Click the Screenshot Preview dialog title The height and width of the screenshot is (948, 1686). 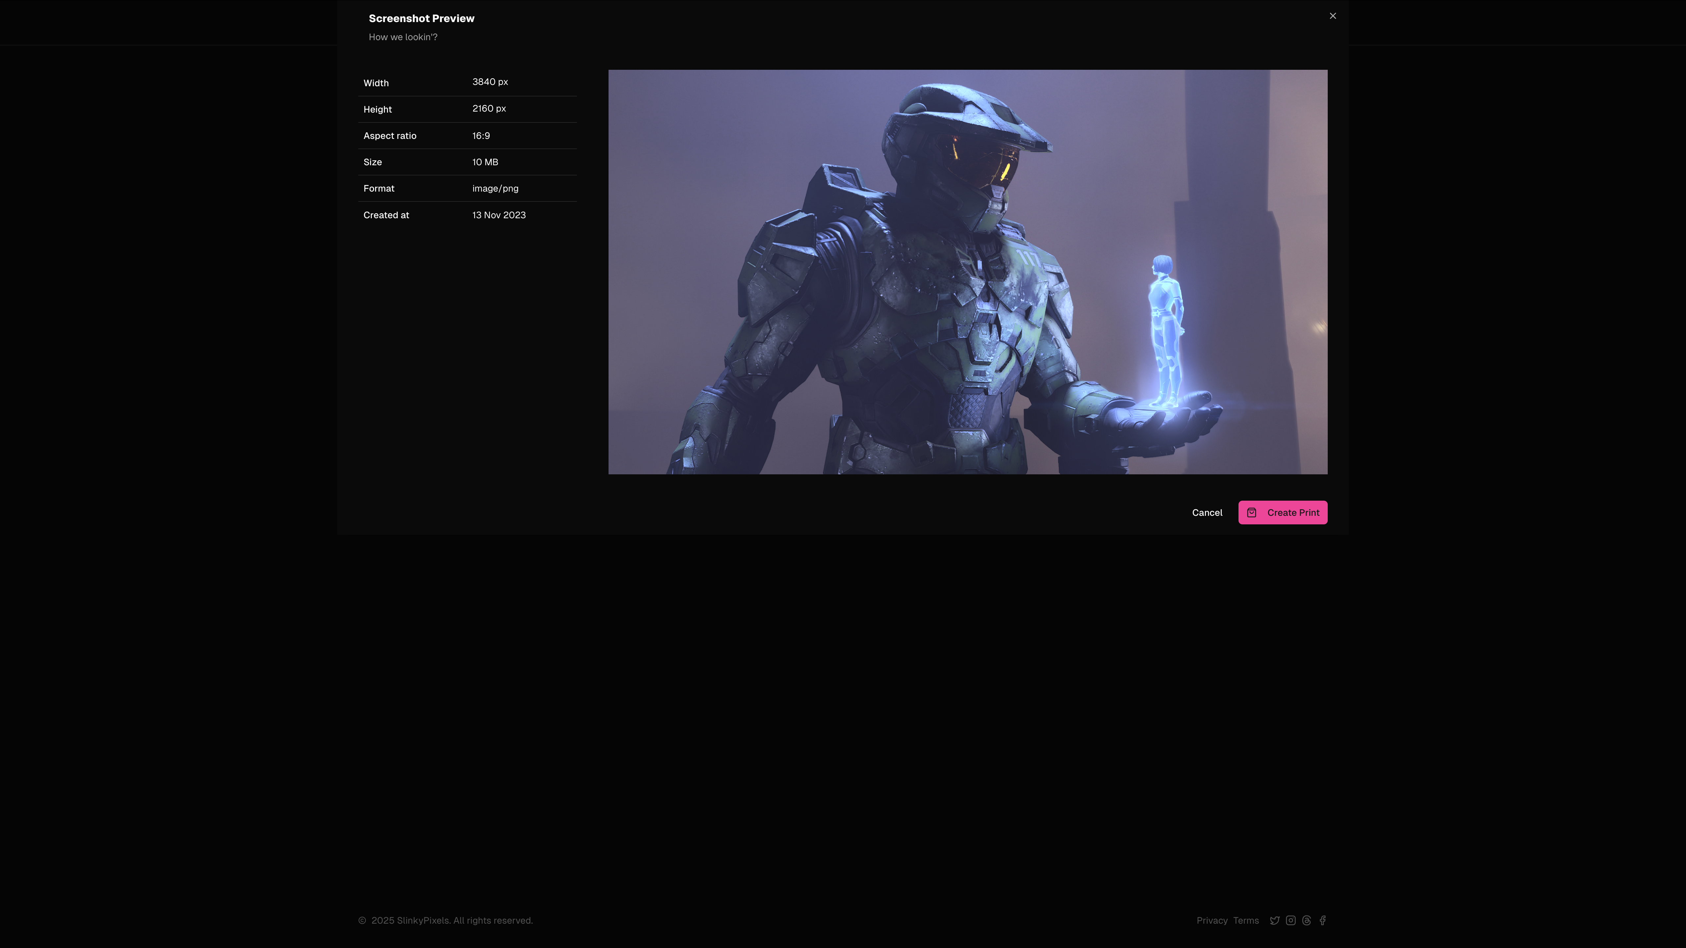pyautogui.click(x=421, y=18)
